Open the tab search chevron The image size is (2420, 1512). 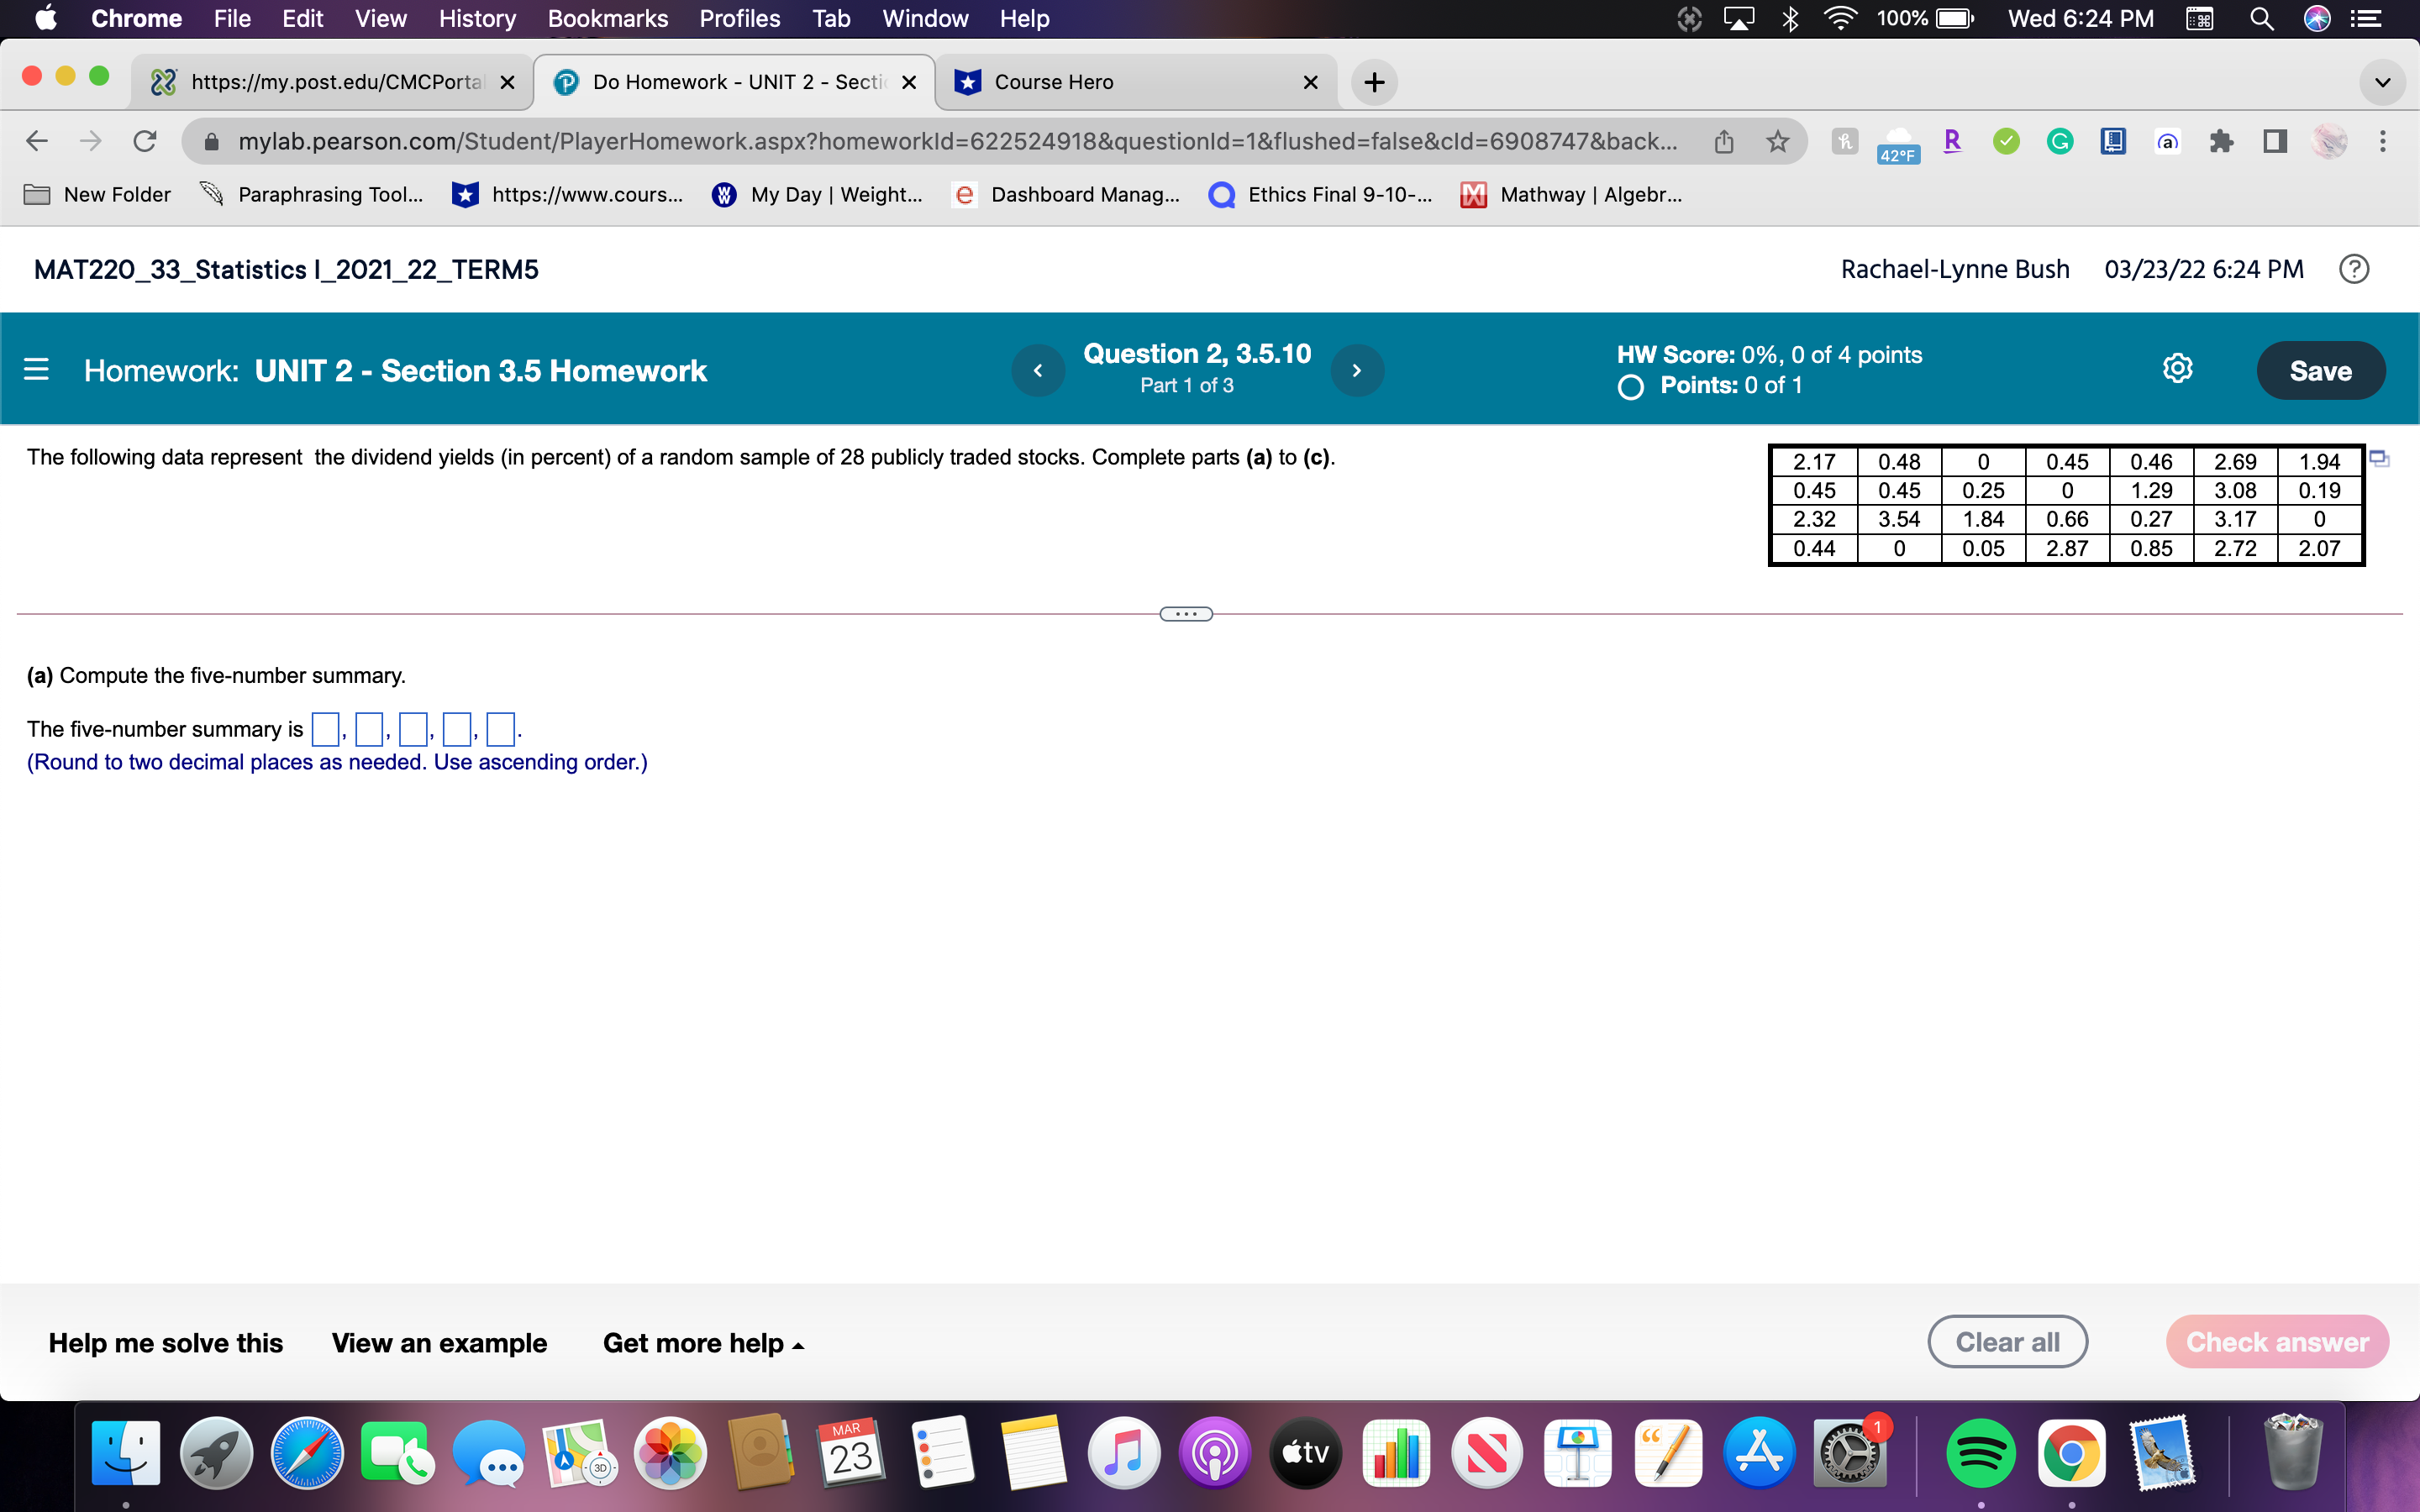[2382, 82]
